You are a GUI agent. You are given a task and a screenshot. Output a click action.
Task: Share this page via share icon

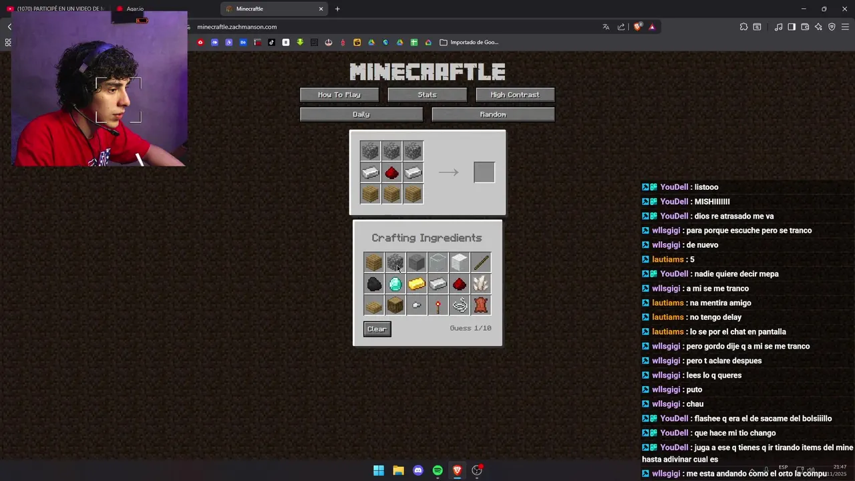(x=621, y=27)
